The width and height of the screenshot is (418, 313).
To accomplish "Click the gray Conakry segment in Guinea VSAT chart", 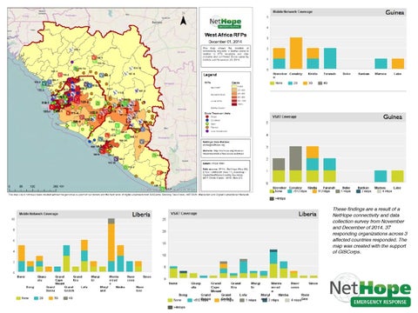I will tap(295, 158).
